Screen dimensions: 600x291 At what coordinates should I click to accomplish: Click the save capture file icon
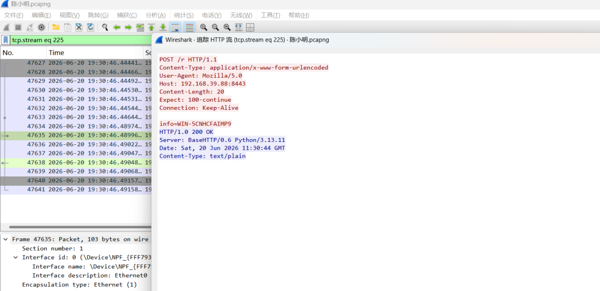67,27
